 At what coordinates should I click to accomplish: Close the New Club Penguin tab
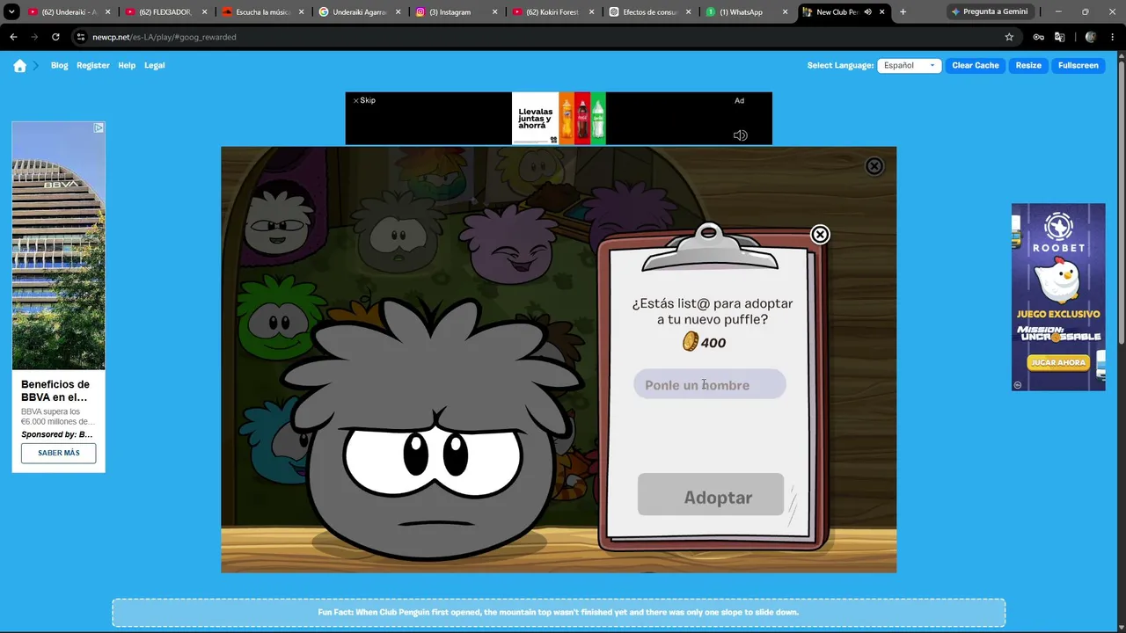pyautogui.click(x=881, y=12)
